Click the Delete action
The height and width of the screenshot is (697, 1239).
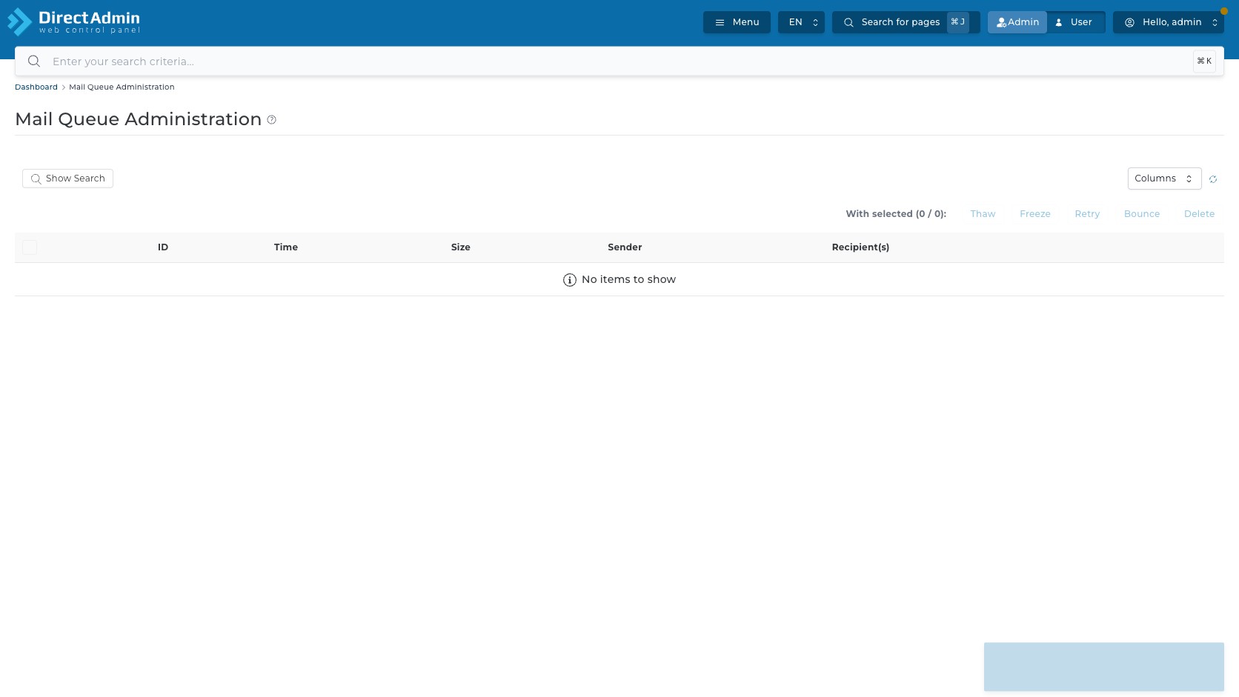[x=1199, y=214]
